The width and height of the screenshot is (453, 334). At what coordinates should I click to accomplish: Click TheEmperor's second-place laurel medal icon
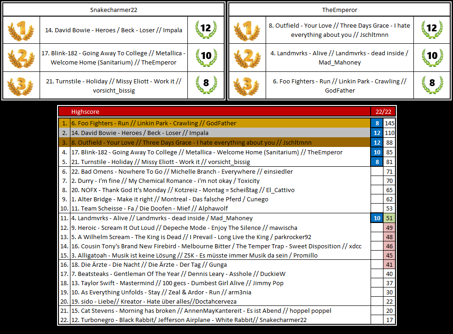pos(247,58)
